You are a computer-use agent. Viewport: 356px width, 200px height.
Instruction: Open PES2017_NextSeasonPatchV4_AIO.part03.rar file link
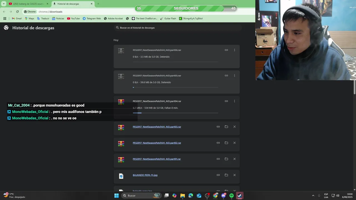point(157,127)
